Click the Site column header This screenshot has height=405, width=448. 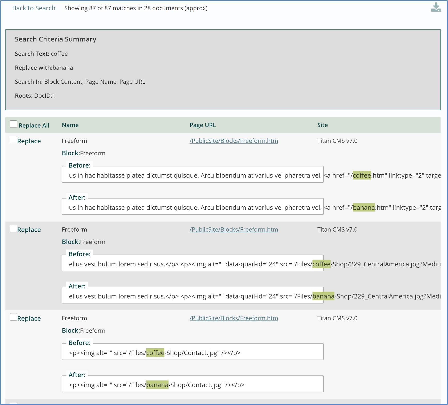pos(322,125)
